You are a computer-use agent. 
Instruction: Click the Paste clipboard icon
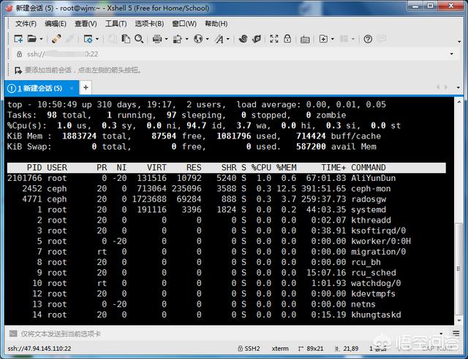tap(126, 39)
